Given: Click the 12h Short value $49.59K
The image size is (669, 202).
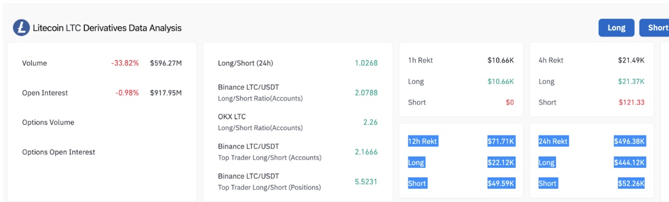Looking at the screenshot, I should point(501,183).
